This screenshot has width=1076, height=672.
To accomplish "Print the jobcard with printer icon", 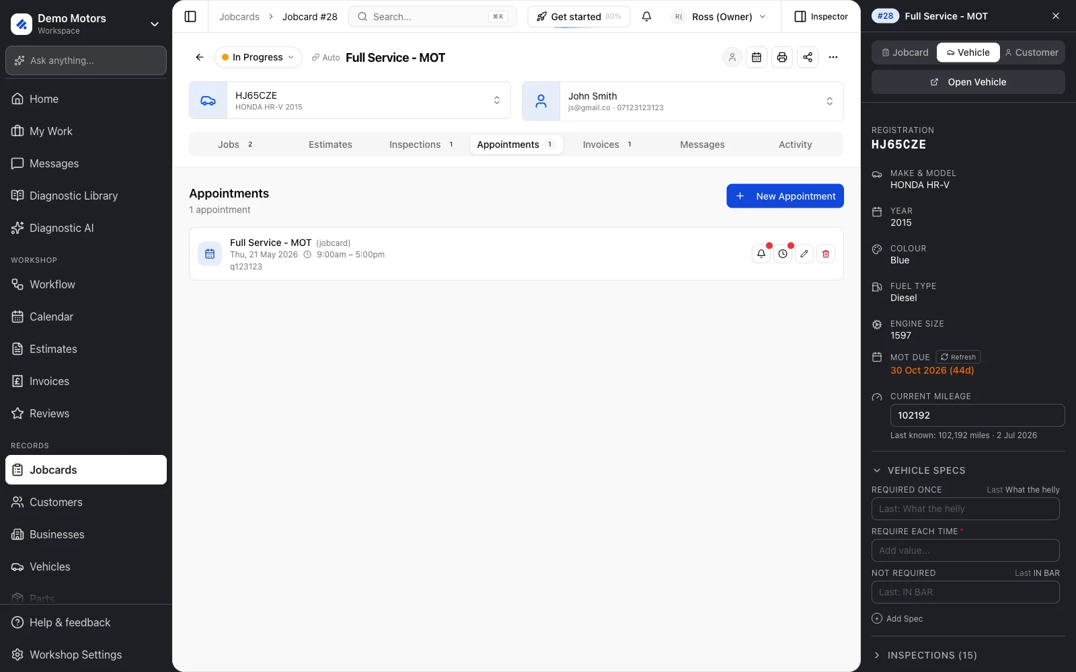I will [x=782, y=57].
